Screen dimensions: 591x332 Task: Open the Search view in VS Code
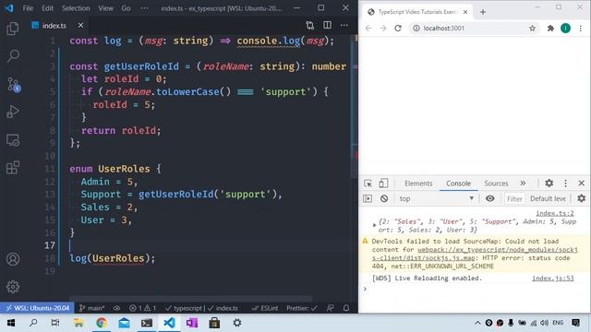[13, 56]
